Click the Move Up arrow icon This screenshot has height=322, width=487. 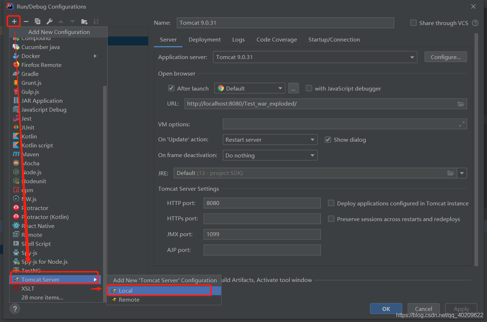[61, 21]
